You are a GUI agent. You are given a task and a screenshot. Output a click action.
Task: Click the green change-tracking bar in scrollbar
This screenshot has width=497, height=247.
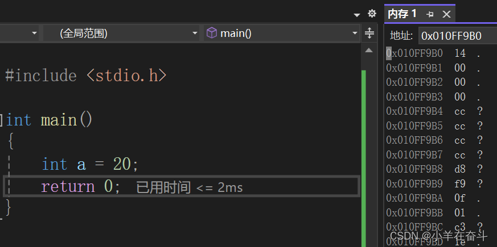coord(364,158)
